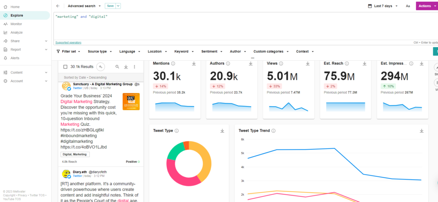Tick the select-all results checkbox

pyautogui.click(x=65, y=67)
